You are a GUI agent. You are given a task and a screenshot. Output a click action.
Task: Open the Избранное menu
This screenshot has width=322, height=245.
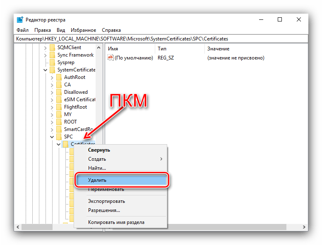tap(83, 30)
